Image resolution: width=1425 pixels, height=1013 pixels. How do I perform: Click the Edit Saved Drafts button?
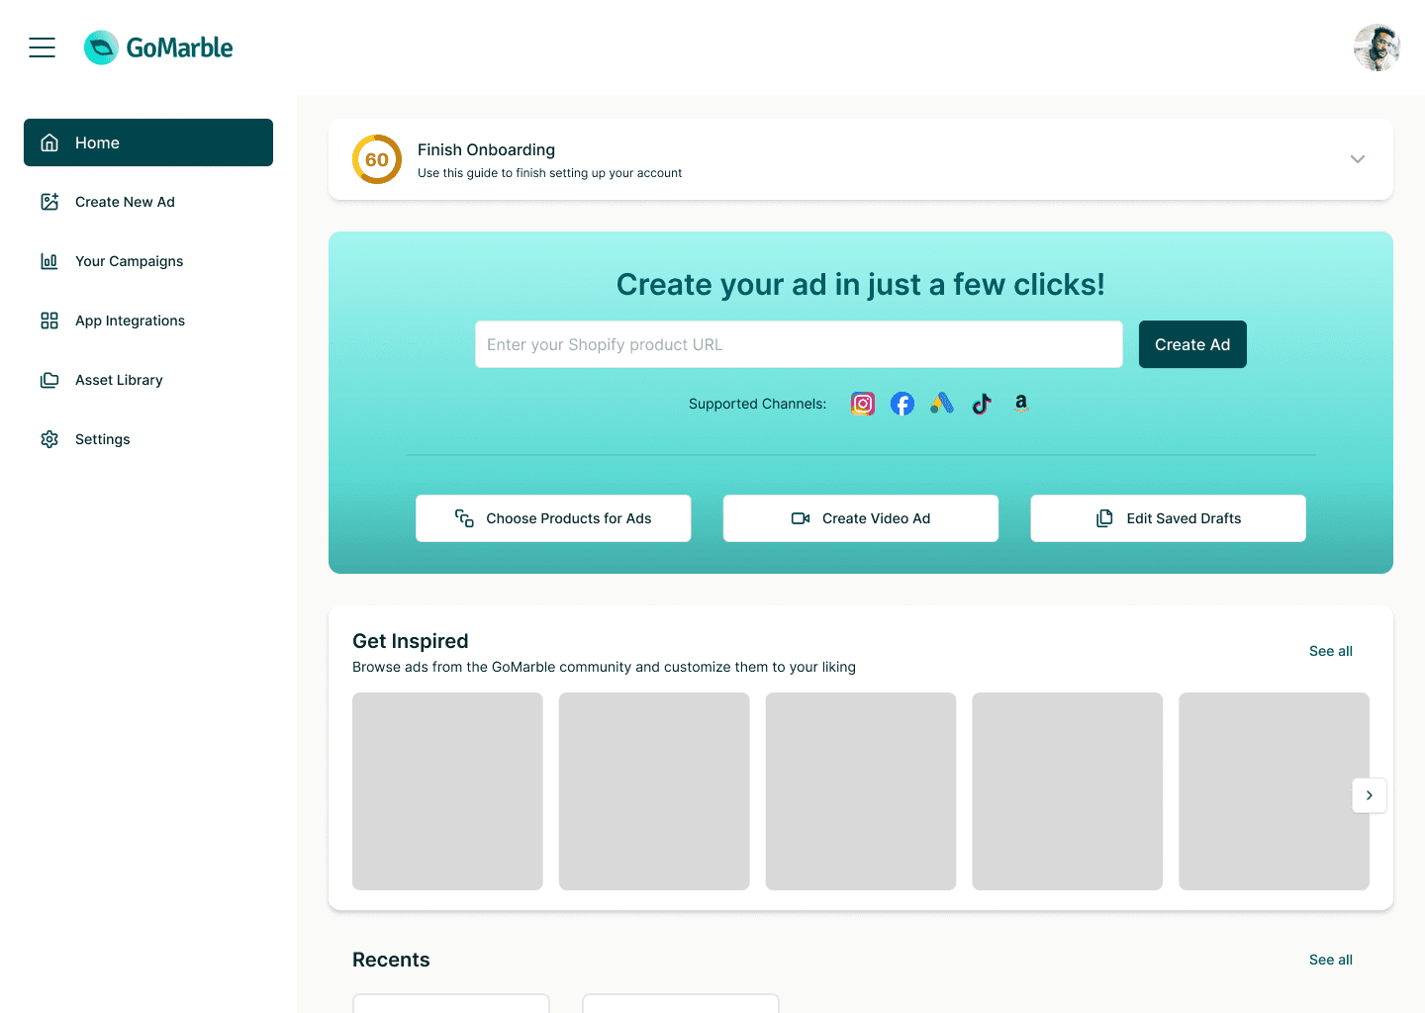click(1168, 518)
